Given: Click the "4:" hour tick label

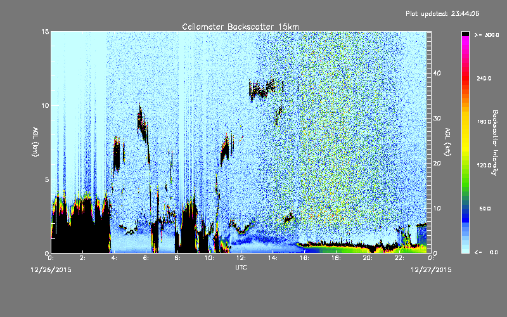Looking at the screenshot, I should pyautogui.click(x=115, y=258).
